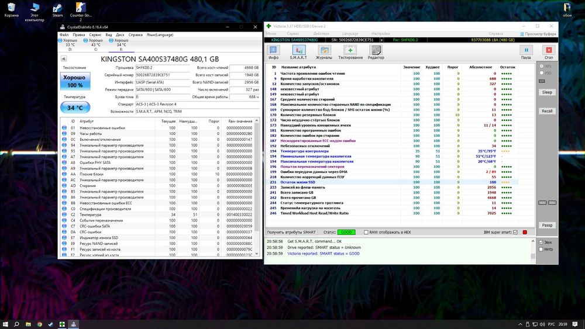Select the API radio button
The image size is (585, 329).
pos(542,66)
